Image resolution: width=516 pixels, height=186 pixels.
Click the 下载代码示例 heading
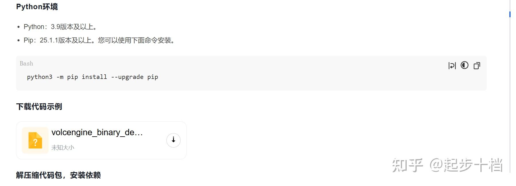pos(39,107)
